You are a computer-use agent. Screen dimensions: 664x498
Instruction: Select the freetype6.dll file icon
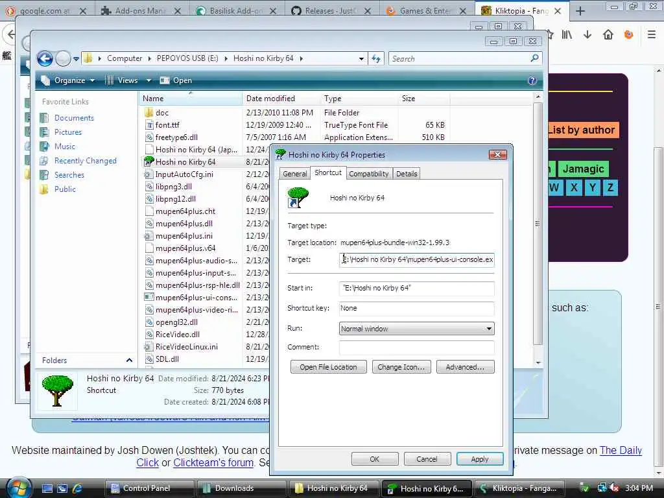click(x=148, y=137)
